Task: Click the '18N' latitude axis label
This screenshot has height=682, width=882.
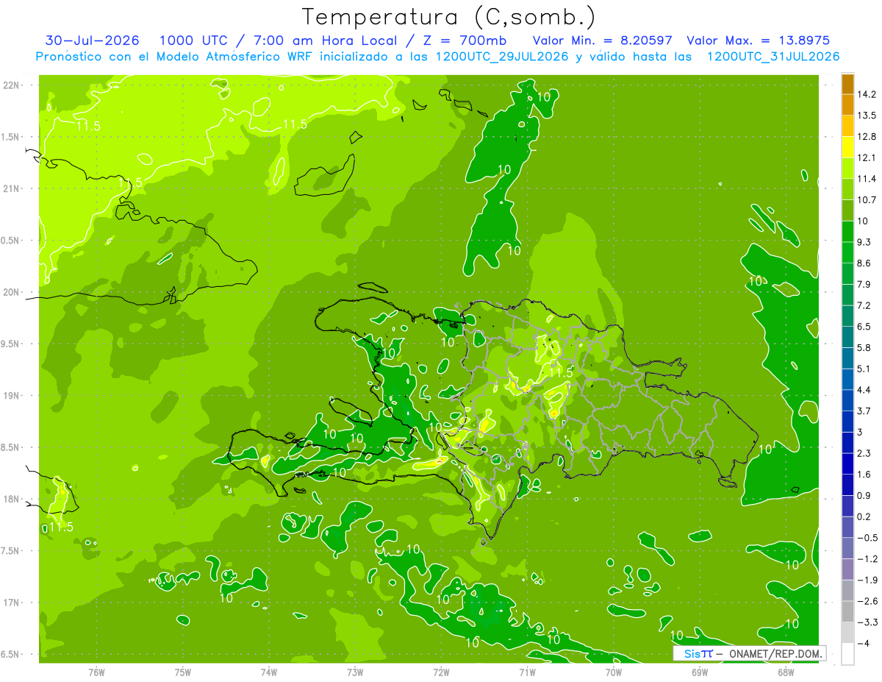Action: point(12,500)
